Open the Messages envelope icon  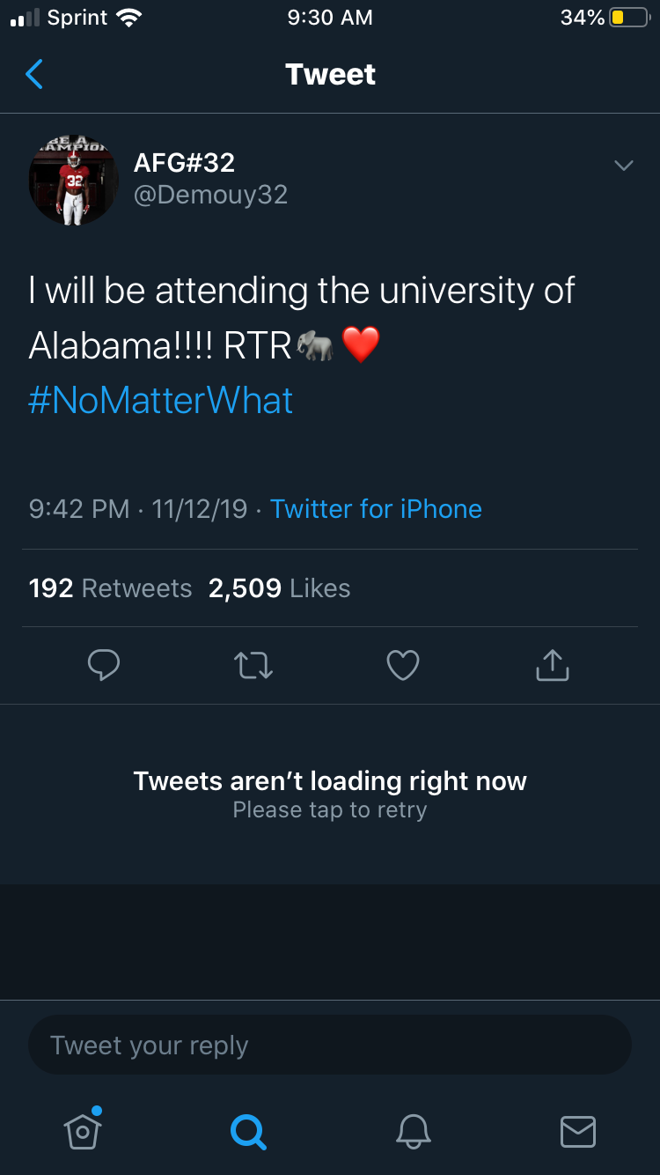578,1131
